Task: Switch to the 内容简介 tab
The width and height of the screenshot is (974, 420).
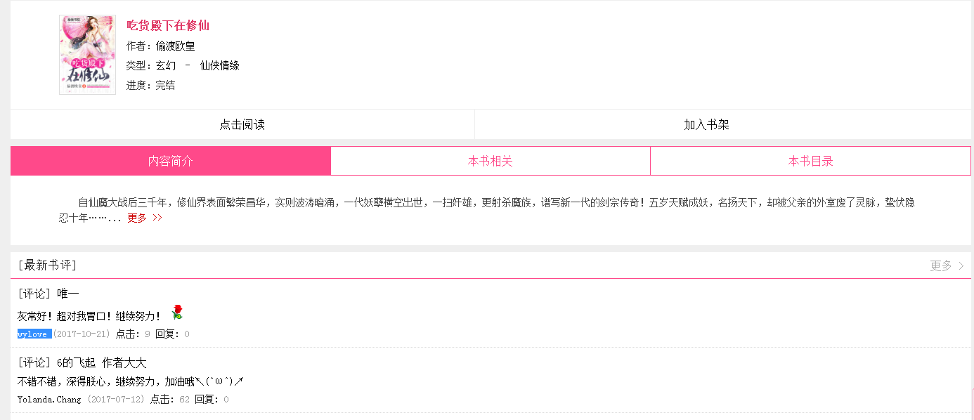Action: [x=170, y=161]
